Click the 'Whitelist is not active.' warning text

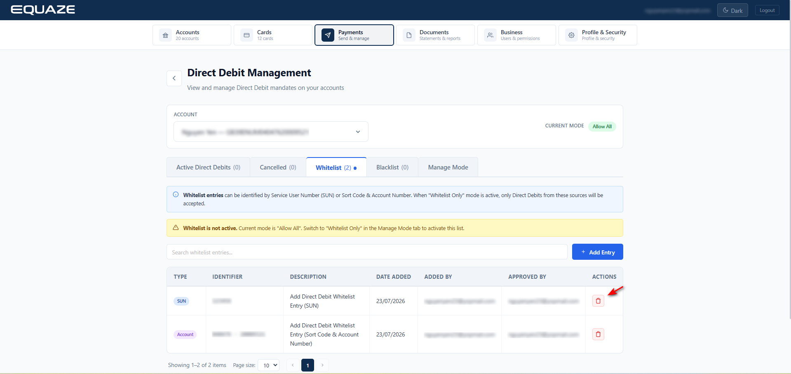(x=210, y=228)
